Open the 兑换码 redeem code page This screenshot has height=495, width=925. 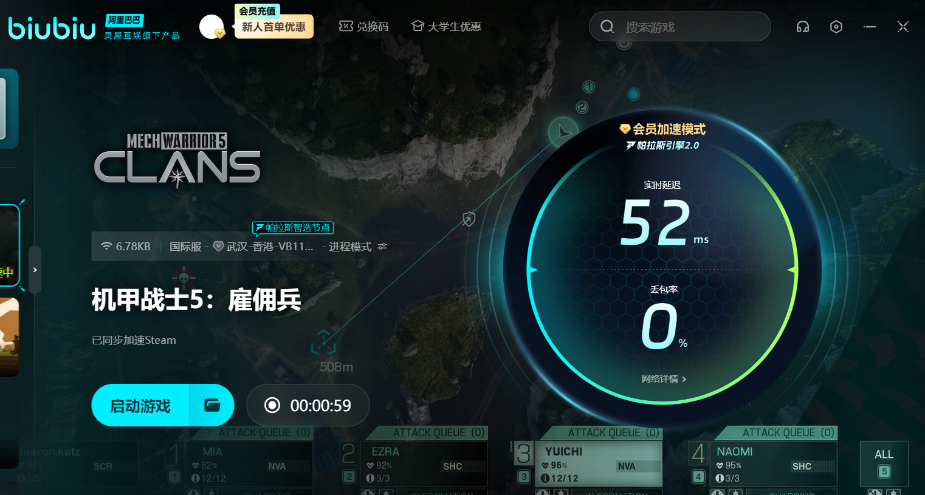pos(363,27)
